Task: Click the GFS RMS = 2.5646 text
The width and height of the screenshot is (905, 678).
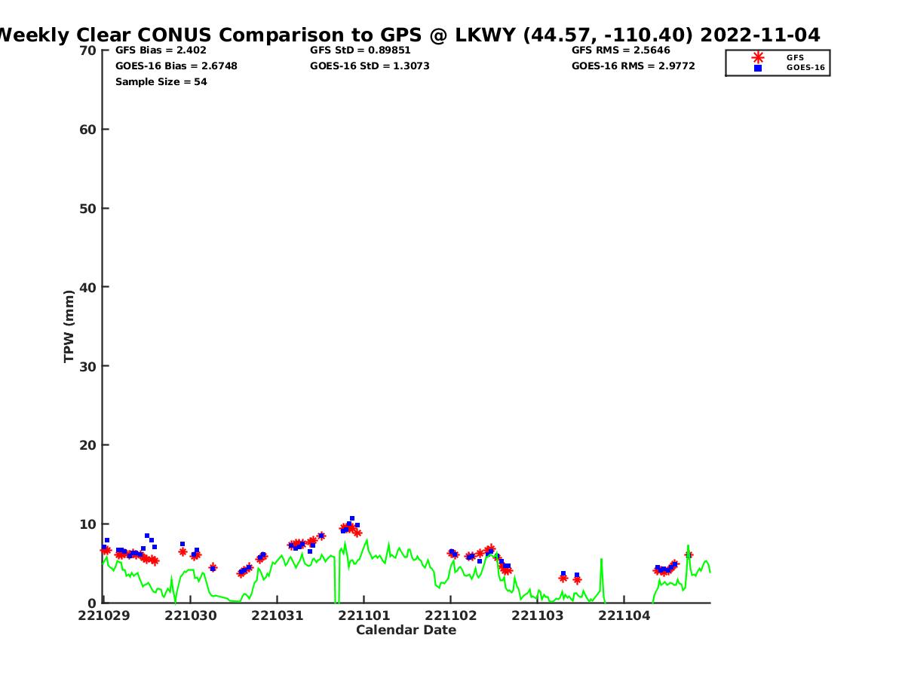Action: click(x=621, y=50)
